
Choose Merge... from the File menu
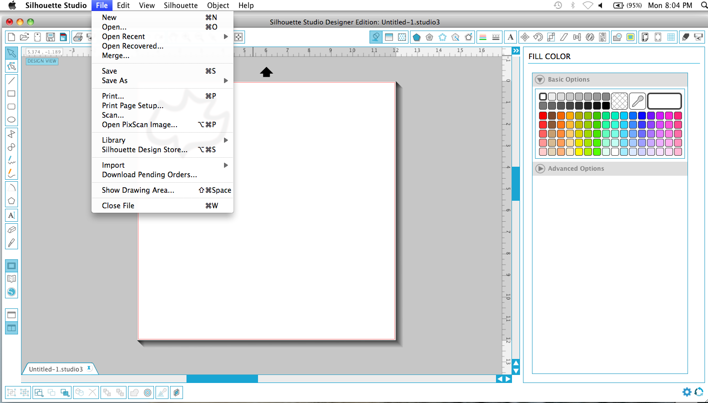(162, 56)
